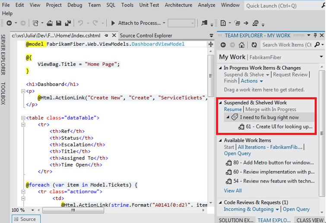Screen dimensions: 326x223
Task: Open the Suspend & Shelve dropdown
Action: tap(267, 75)
